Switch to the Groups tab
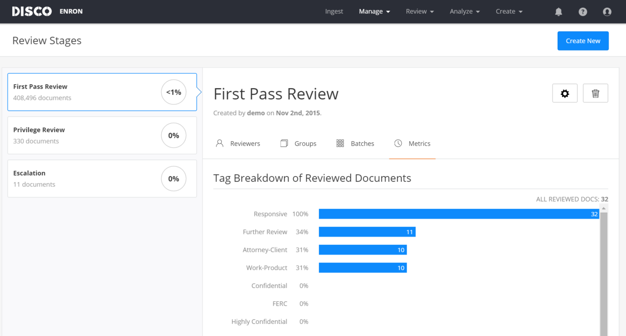The image size is (626, 336). pos(298,144)
